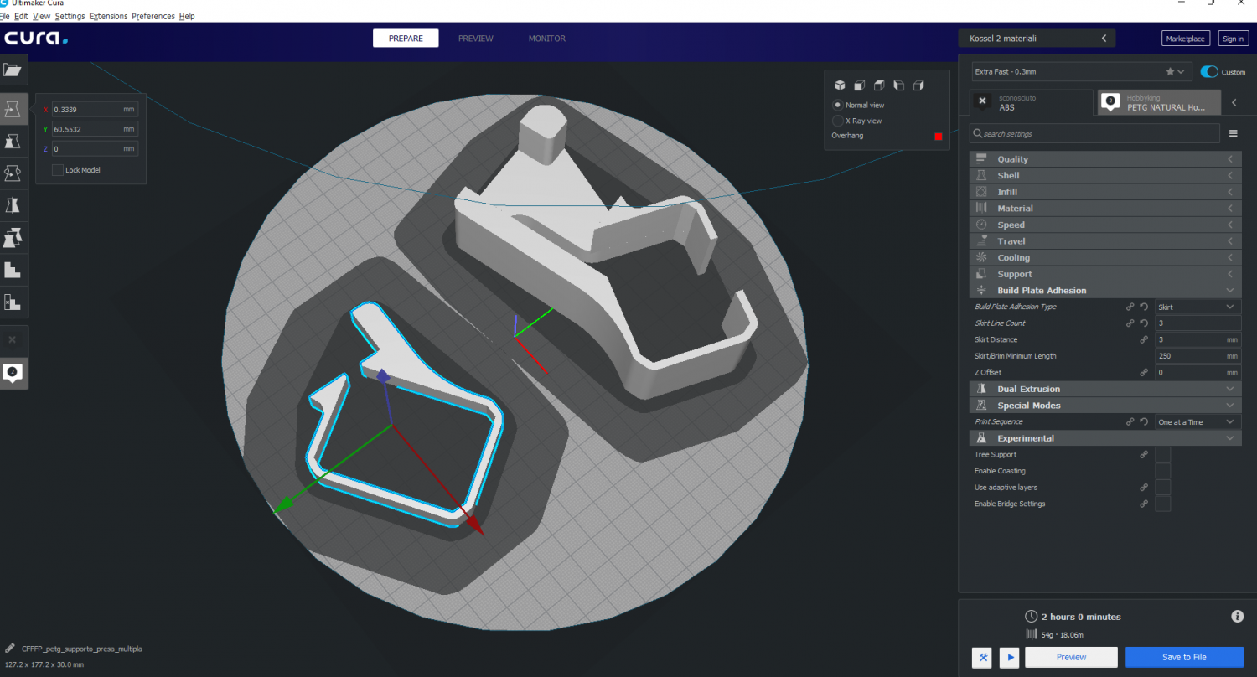Image resolution: width=1257 pixels, height=677 pixels.
Task: Click the 3D perspective view cube icon
Action: coord(840,85)
